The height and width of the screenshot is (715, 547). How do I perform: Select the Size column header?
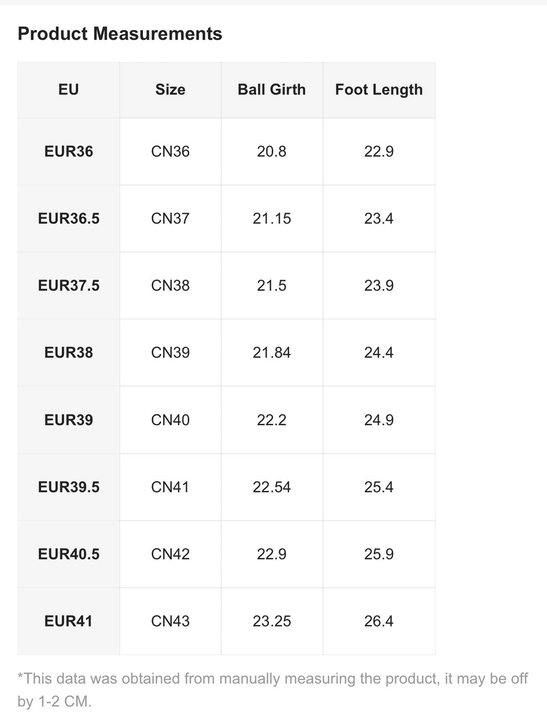tap(170, 89)
